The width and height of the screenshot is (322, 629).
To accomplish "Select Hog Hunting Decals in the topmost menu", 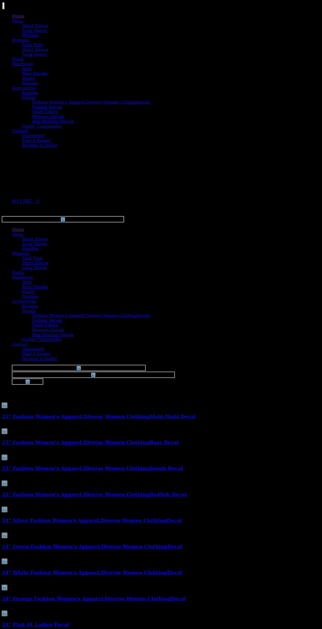I will 53,121.
